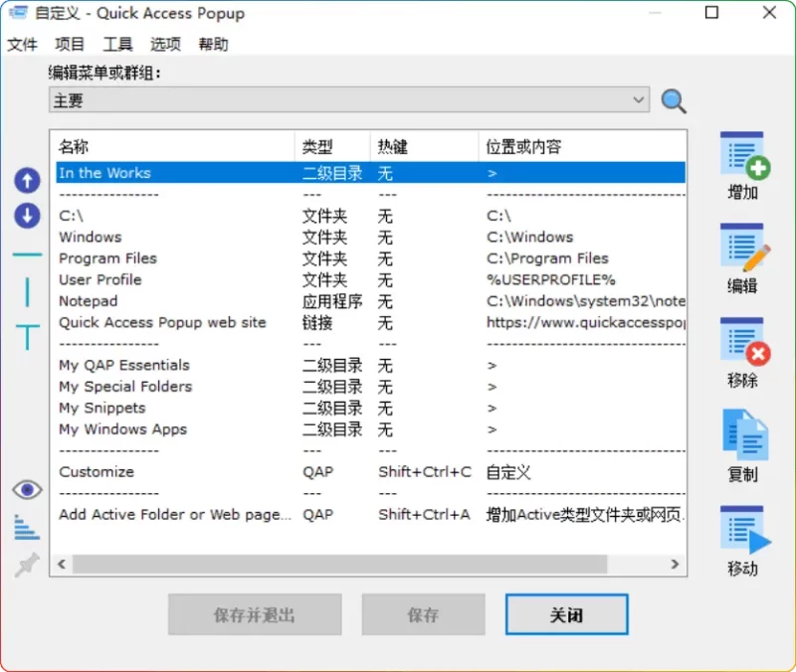Image resolution: width=796 pixels, height=672 pixels.
Task: Click the 关闭 button
Action: click(x=566, y=614)
